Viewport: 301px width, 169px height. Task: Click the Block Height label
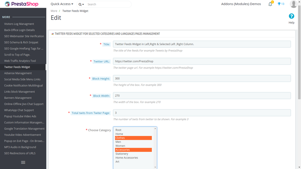[101, 79]
